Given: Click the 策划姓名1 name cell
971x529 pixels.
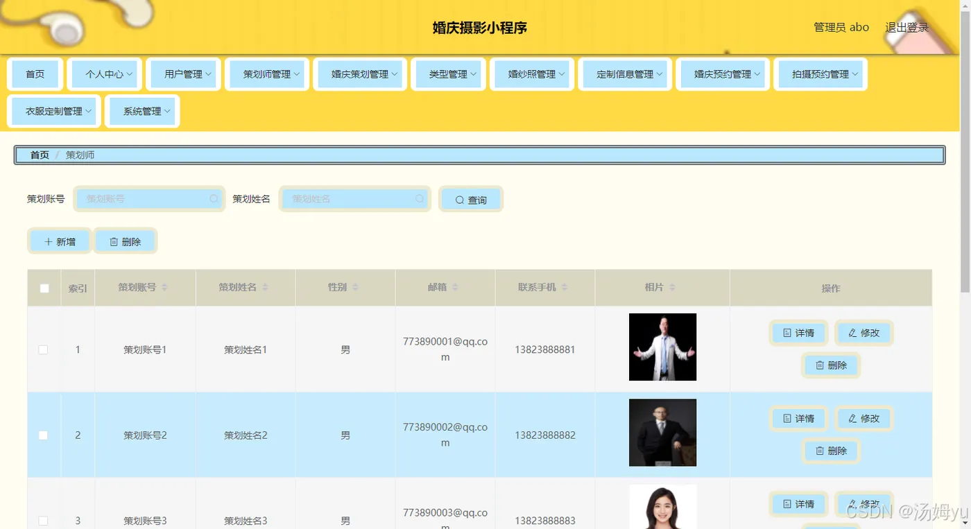Looking at the screenshot, I should pyautogui.click(x=246, y=350).
